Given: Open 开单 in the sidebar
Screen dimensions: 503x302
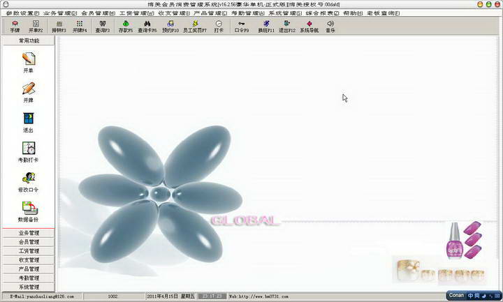Looking at the screenshot, I should coord(29,63).
